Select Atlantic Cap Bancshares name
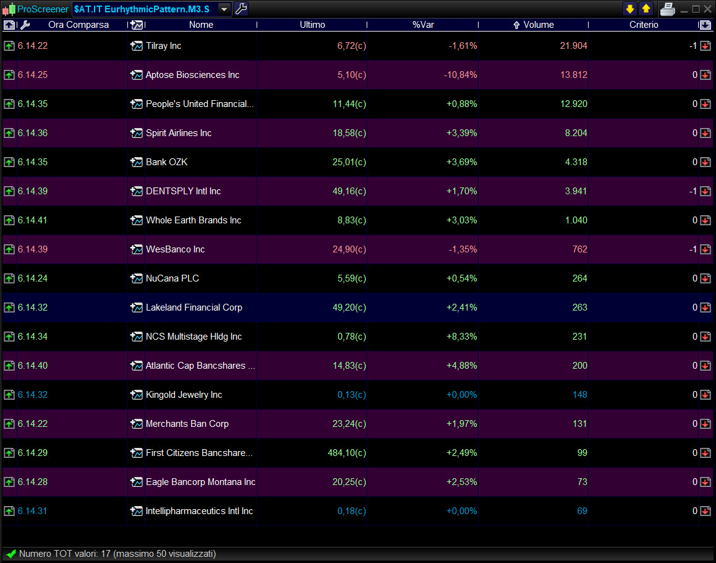 click(200, 366)
